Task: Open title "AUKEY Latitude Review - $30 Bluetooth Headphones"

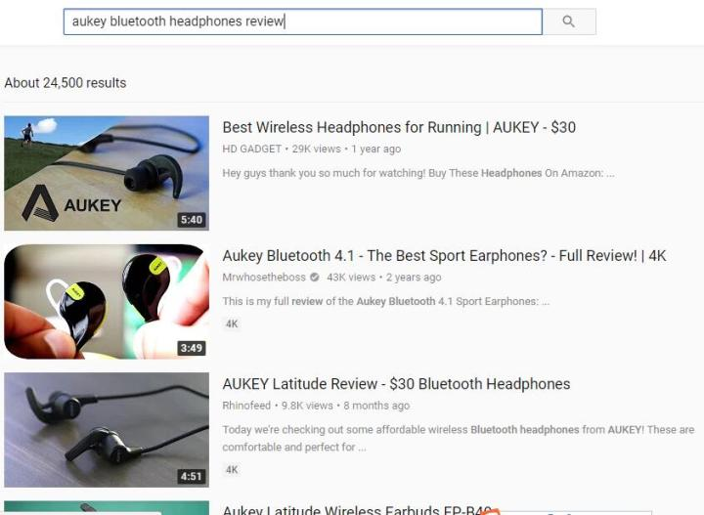Action: coord(396,384)
